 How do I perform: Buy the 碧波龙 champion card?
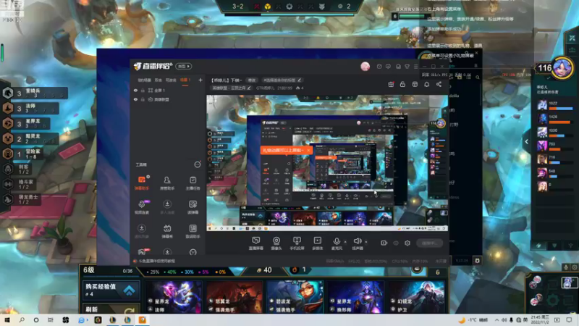(295, 297)
